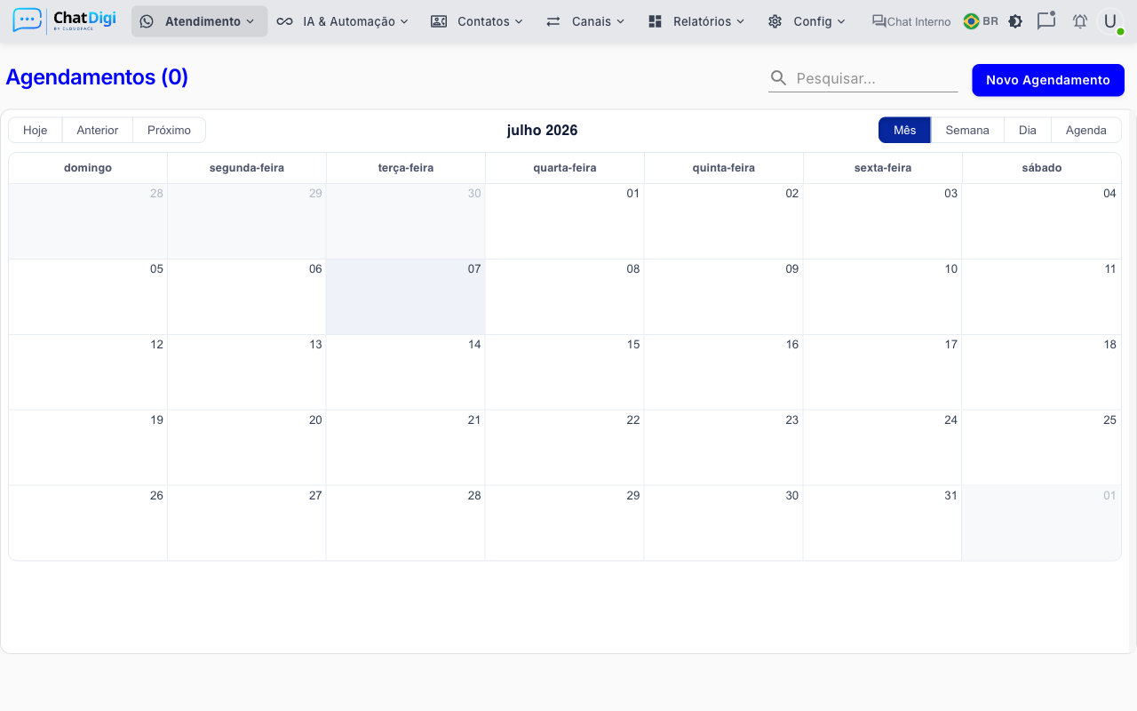Screen dimensions: 1137x711
Task: Click the sexta-feira column header
Action: [x=883, y=168]
